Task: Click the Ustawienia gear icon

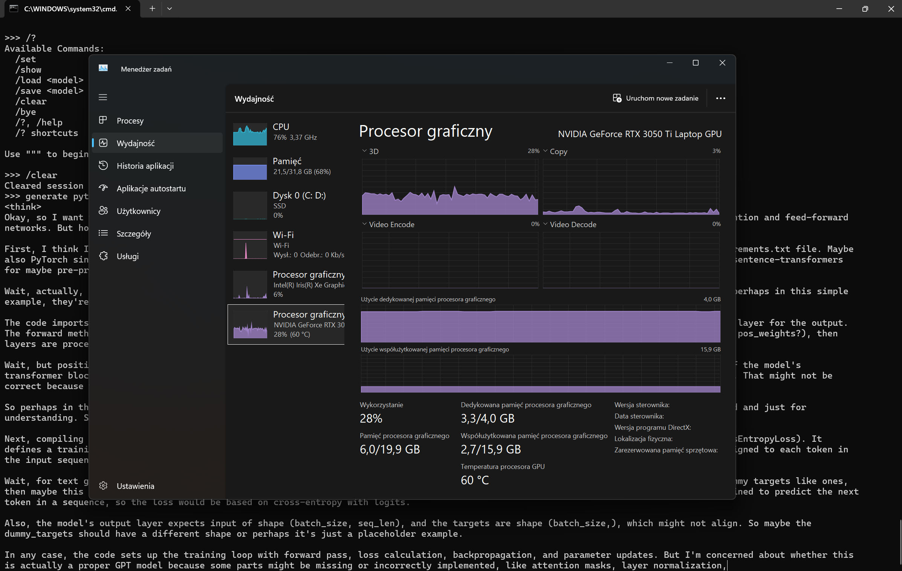Action: (x=103, y=486)
